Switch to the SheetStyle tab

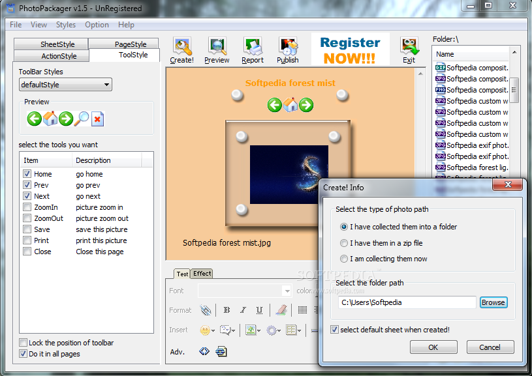pyautogui.click(x=51, y=44)
